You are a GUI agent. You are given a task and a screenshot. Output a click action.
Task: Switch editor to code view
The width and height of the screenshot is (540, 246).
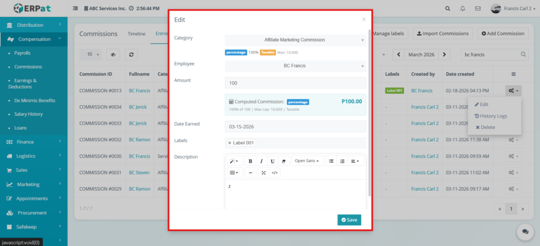(274, 173)
